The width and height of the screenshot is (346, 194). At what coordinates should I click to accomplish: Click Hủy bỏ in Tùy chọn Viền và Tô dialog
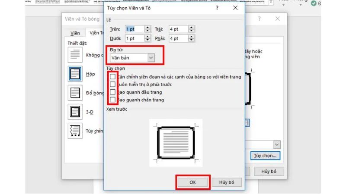click(227, 182)
